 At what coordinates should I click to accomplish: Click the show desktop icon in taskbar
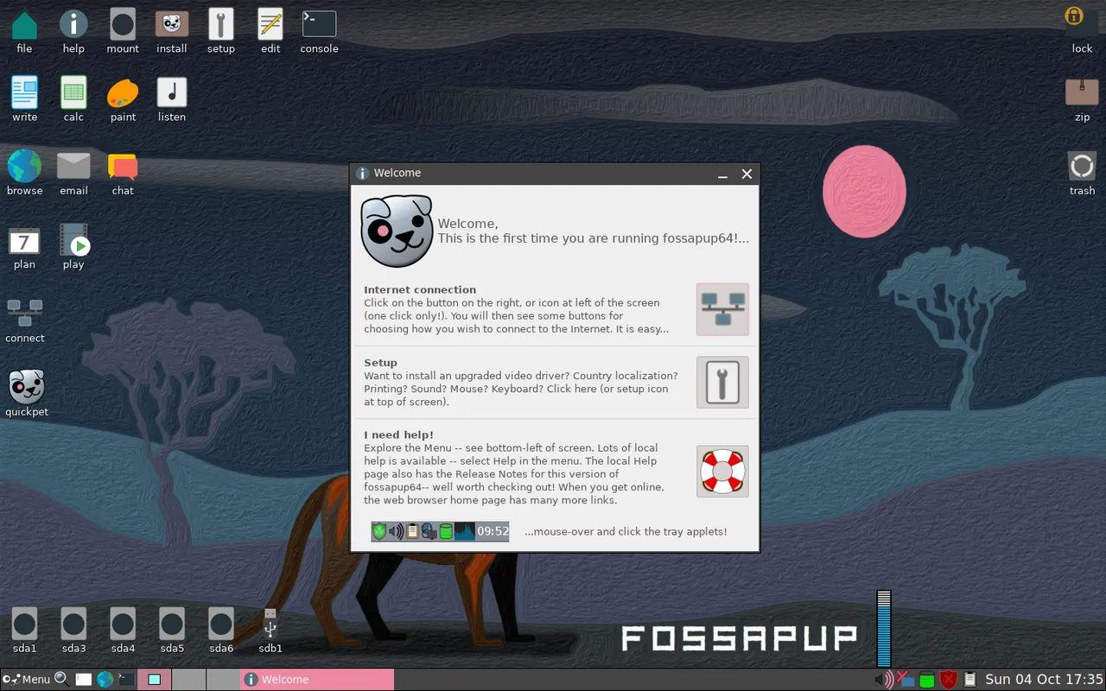[83, 679]
